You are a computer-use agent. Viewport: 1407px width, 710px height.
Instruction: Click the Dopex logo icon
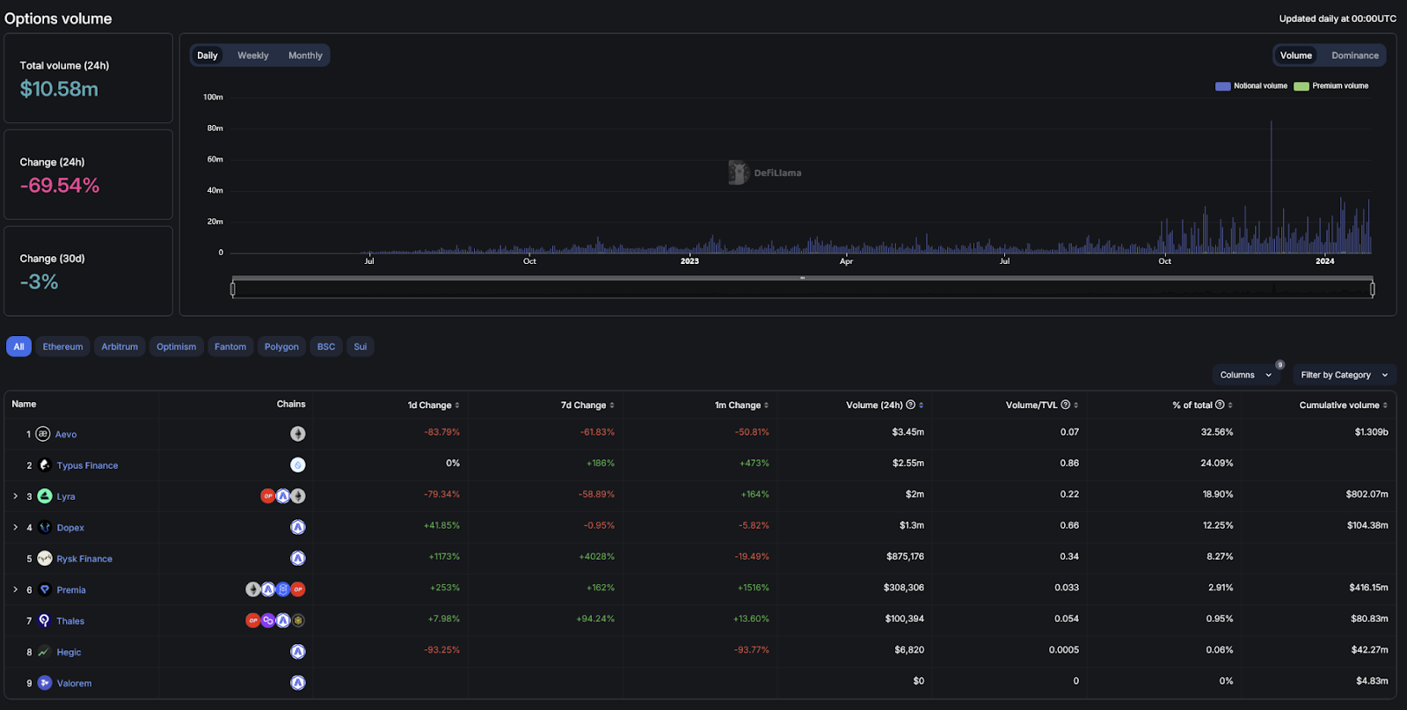[x=45, y=527]
